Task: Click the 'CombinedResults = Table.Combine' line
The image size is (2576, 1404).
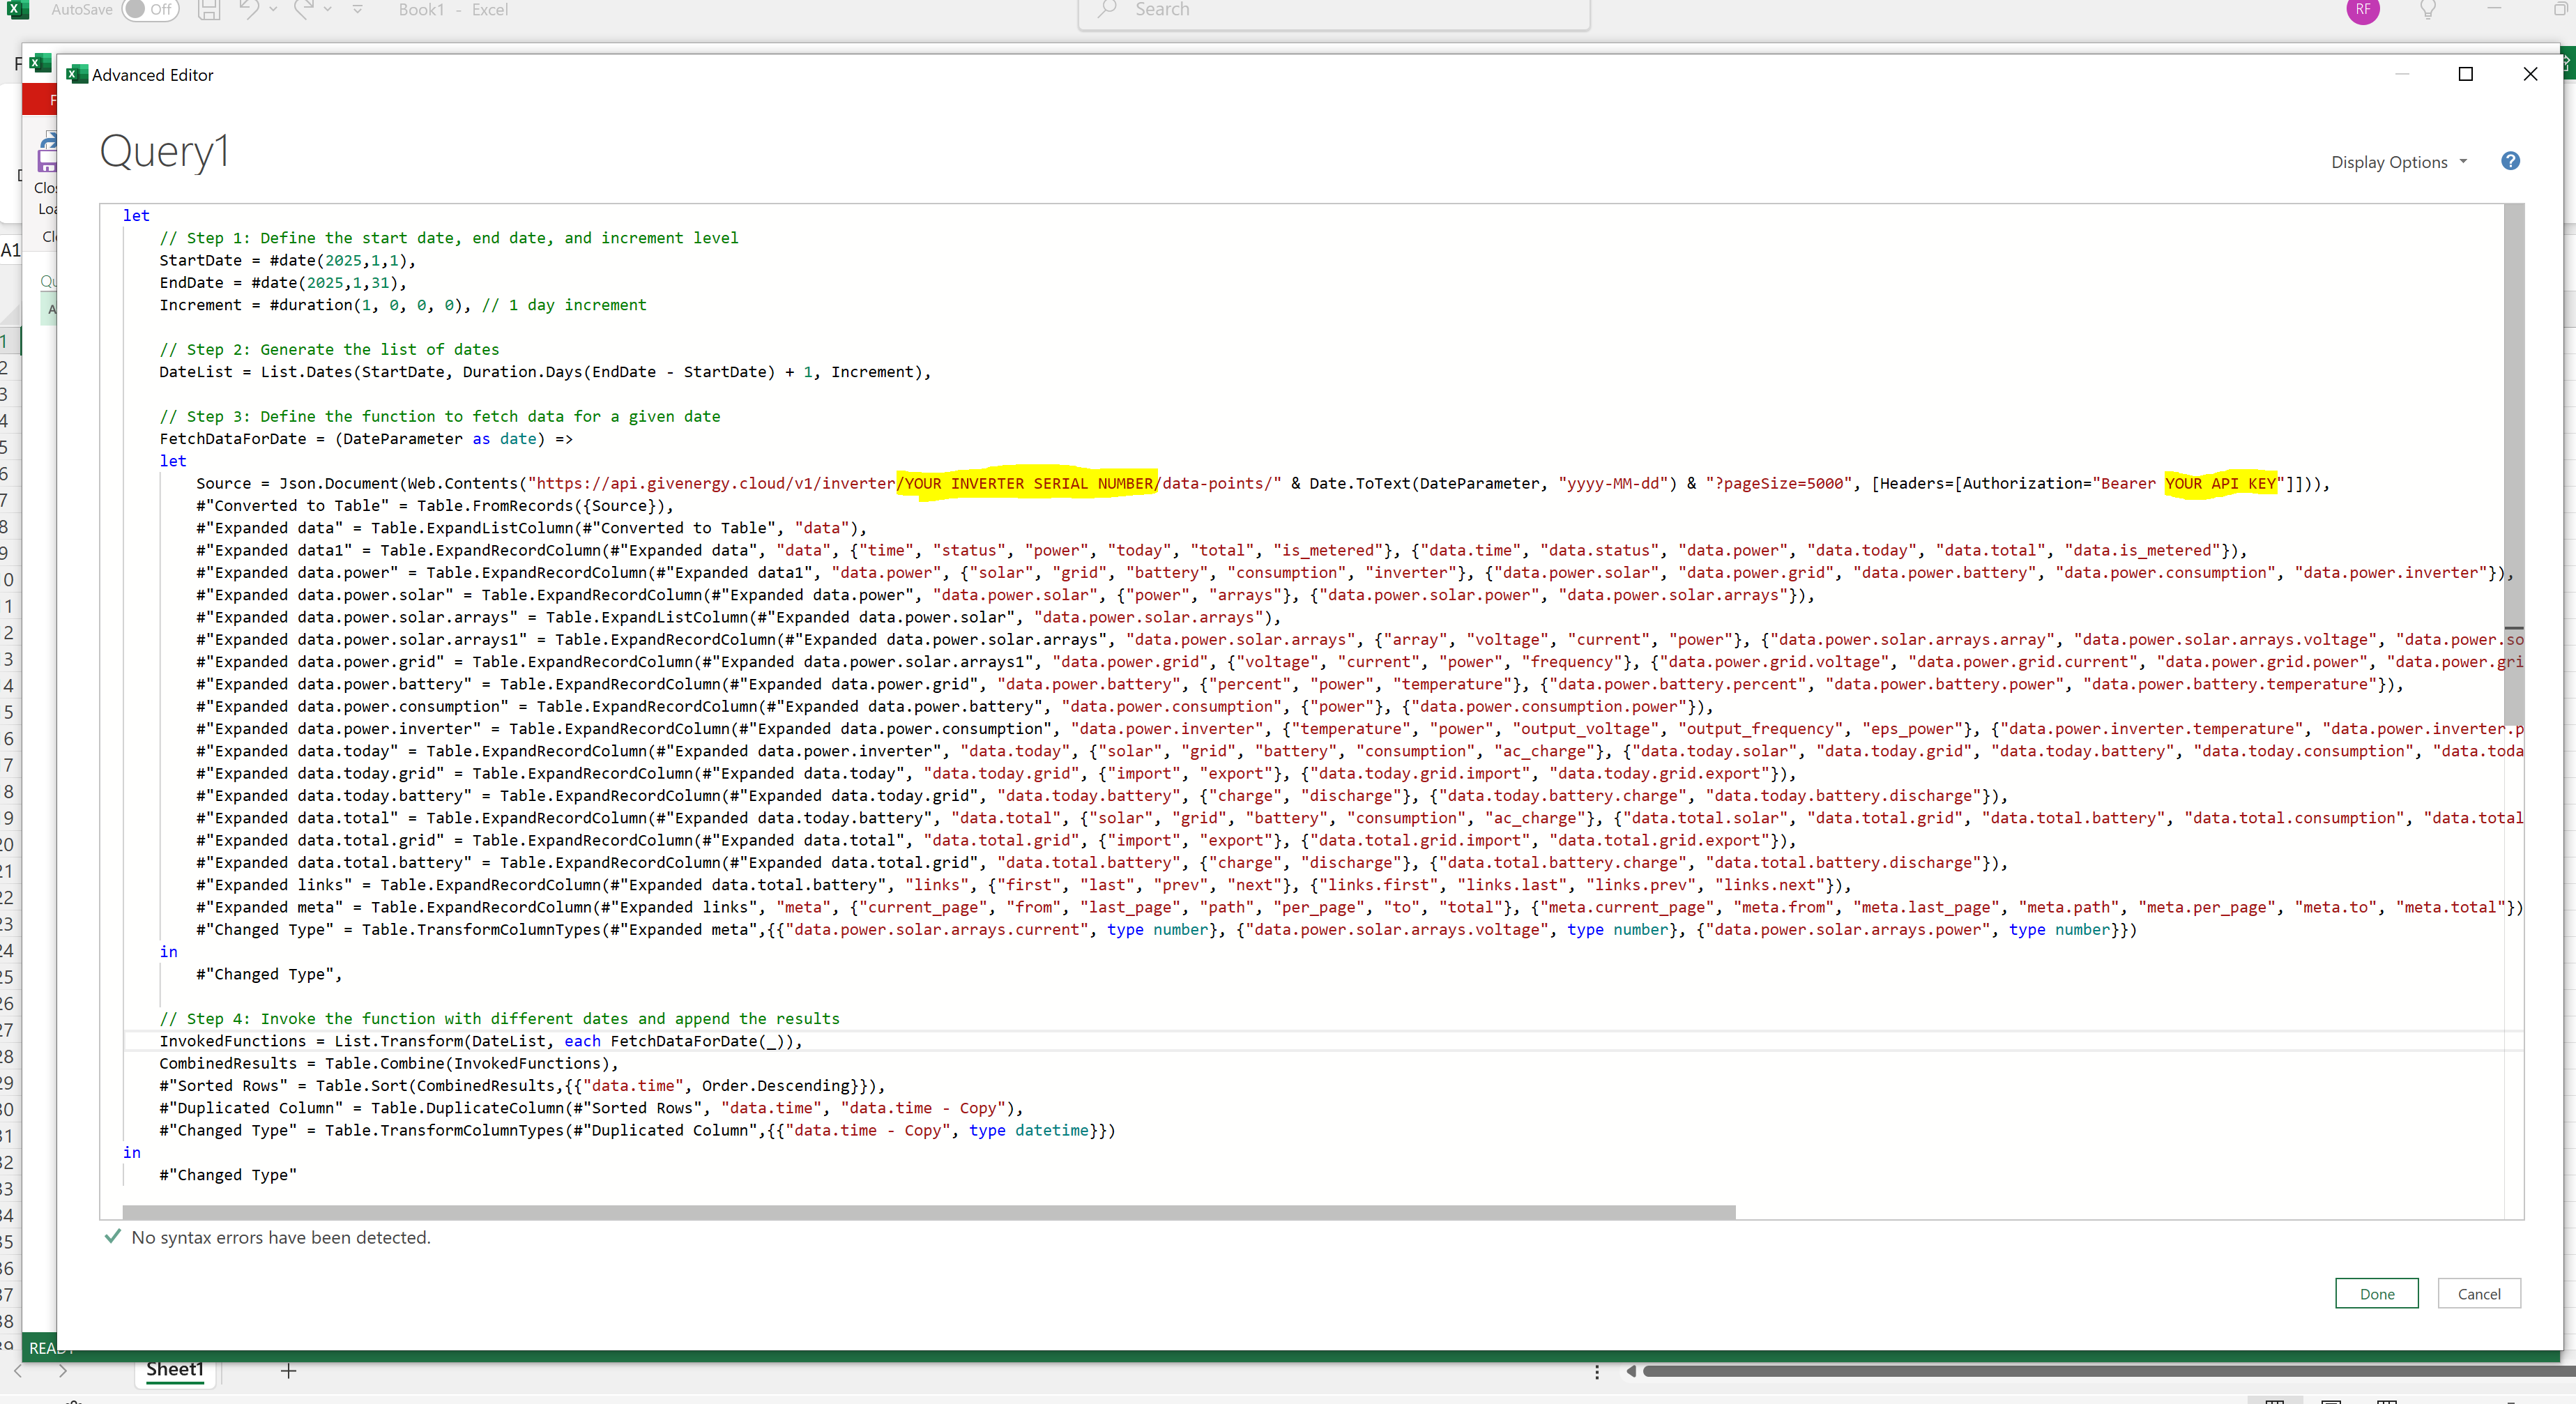Action: tap(389, 1063)
